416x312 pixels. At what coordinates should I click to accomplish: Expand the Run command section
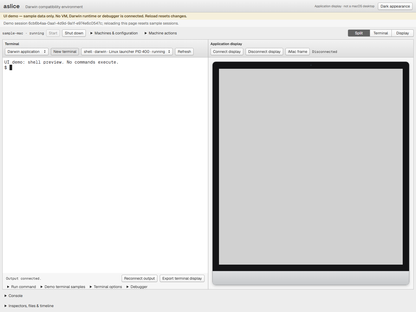tap(21, 287)
